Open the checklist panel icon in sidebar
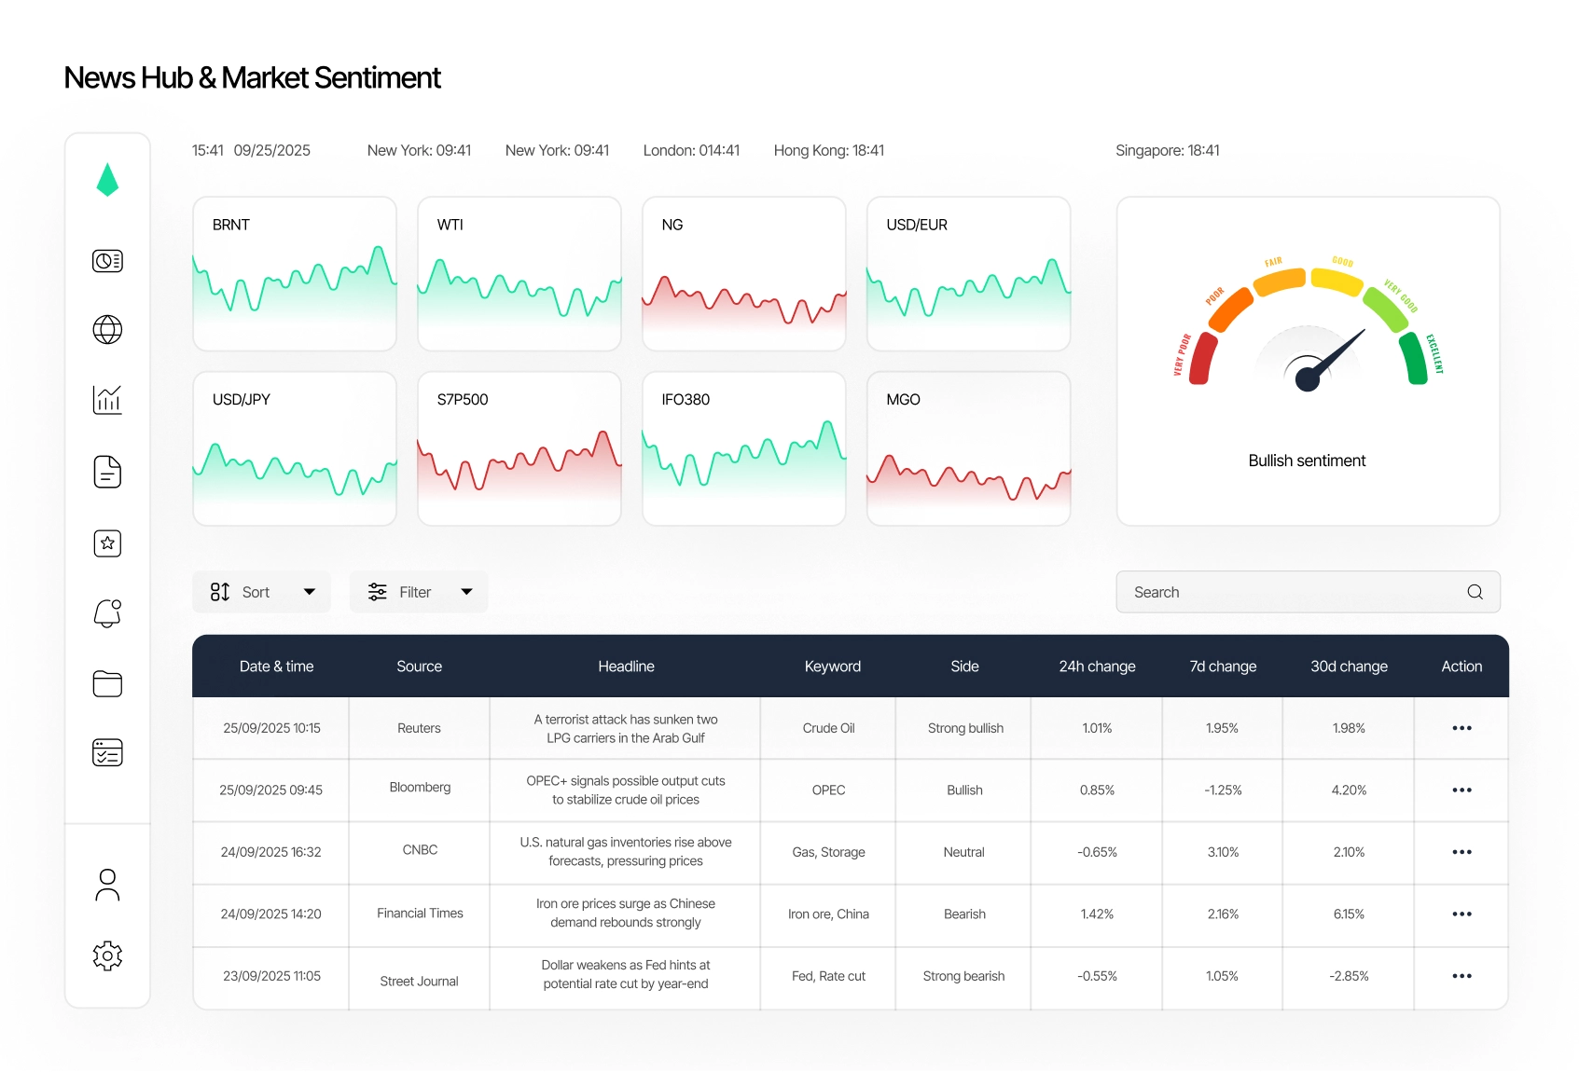The height and width of the screenshot is (1072, 1579). [107, 752]
